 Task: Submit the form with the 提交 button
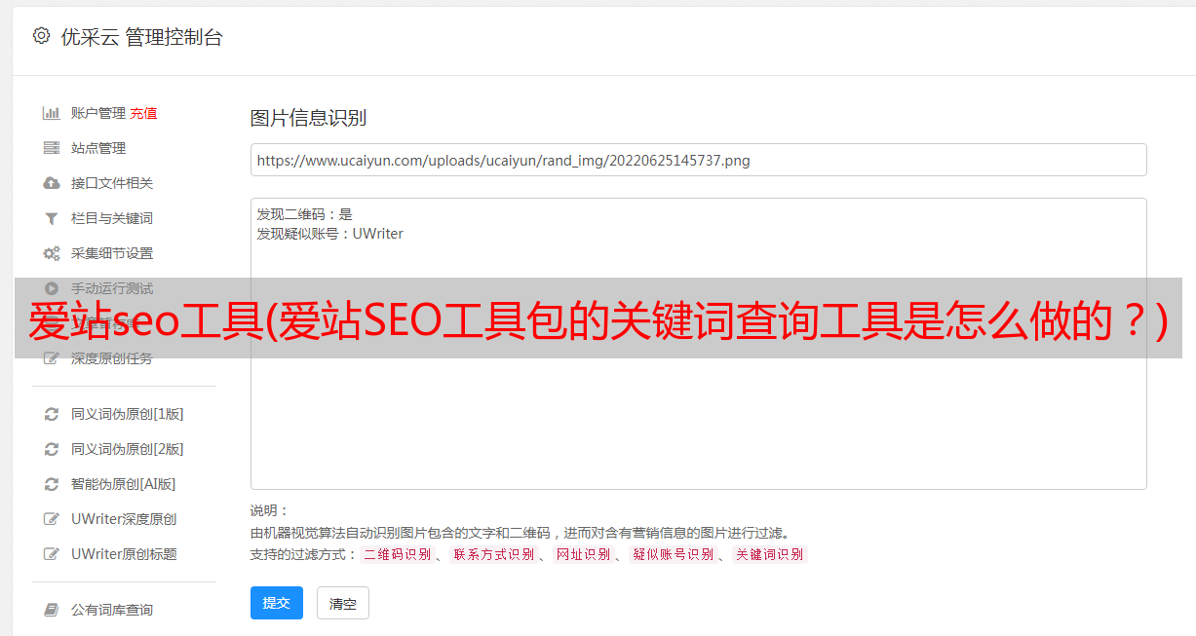(277, 603)
